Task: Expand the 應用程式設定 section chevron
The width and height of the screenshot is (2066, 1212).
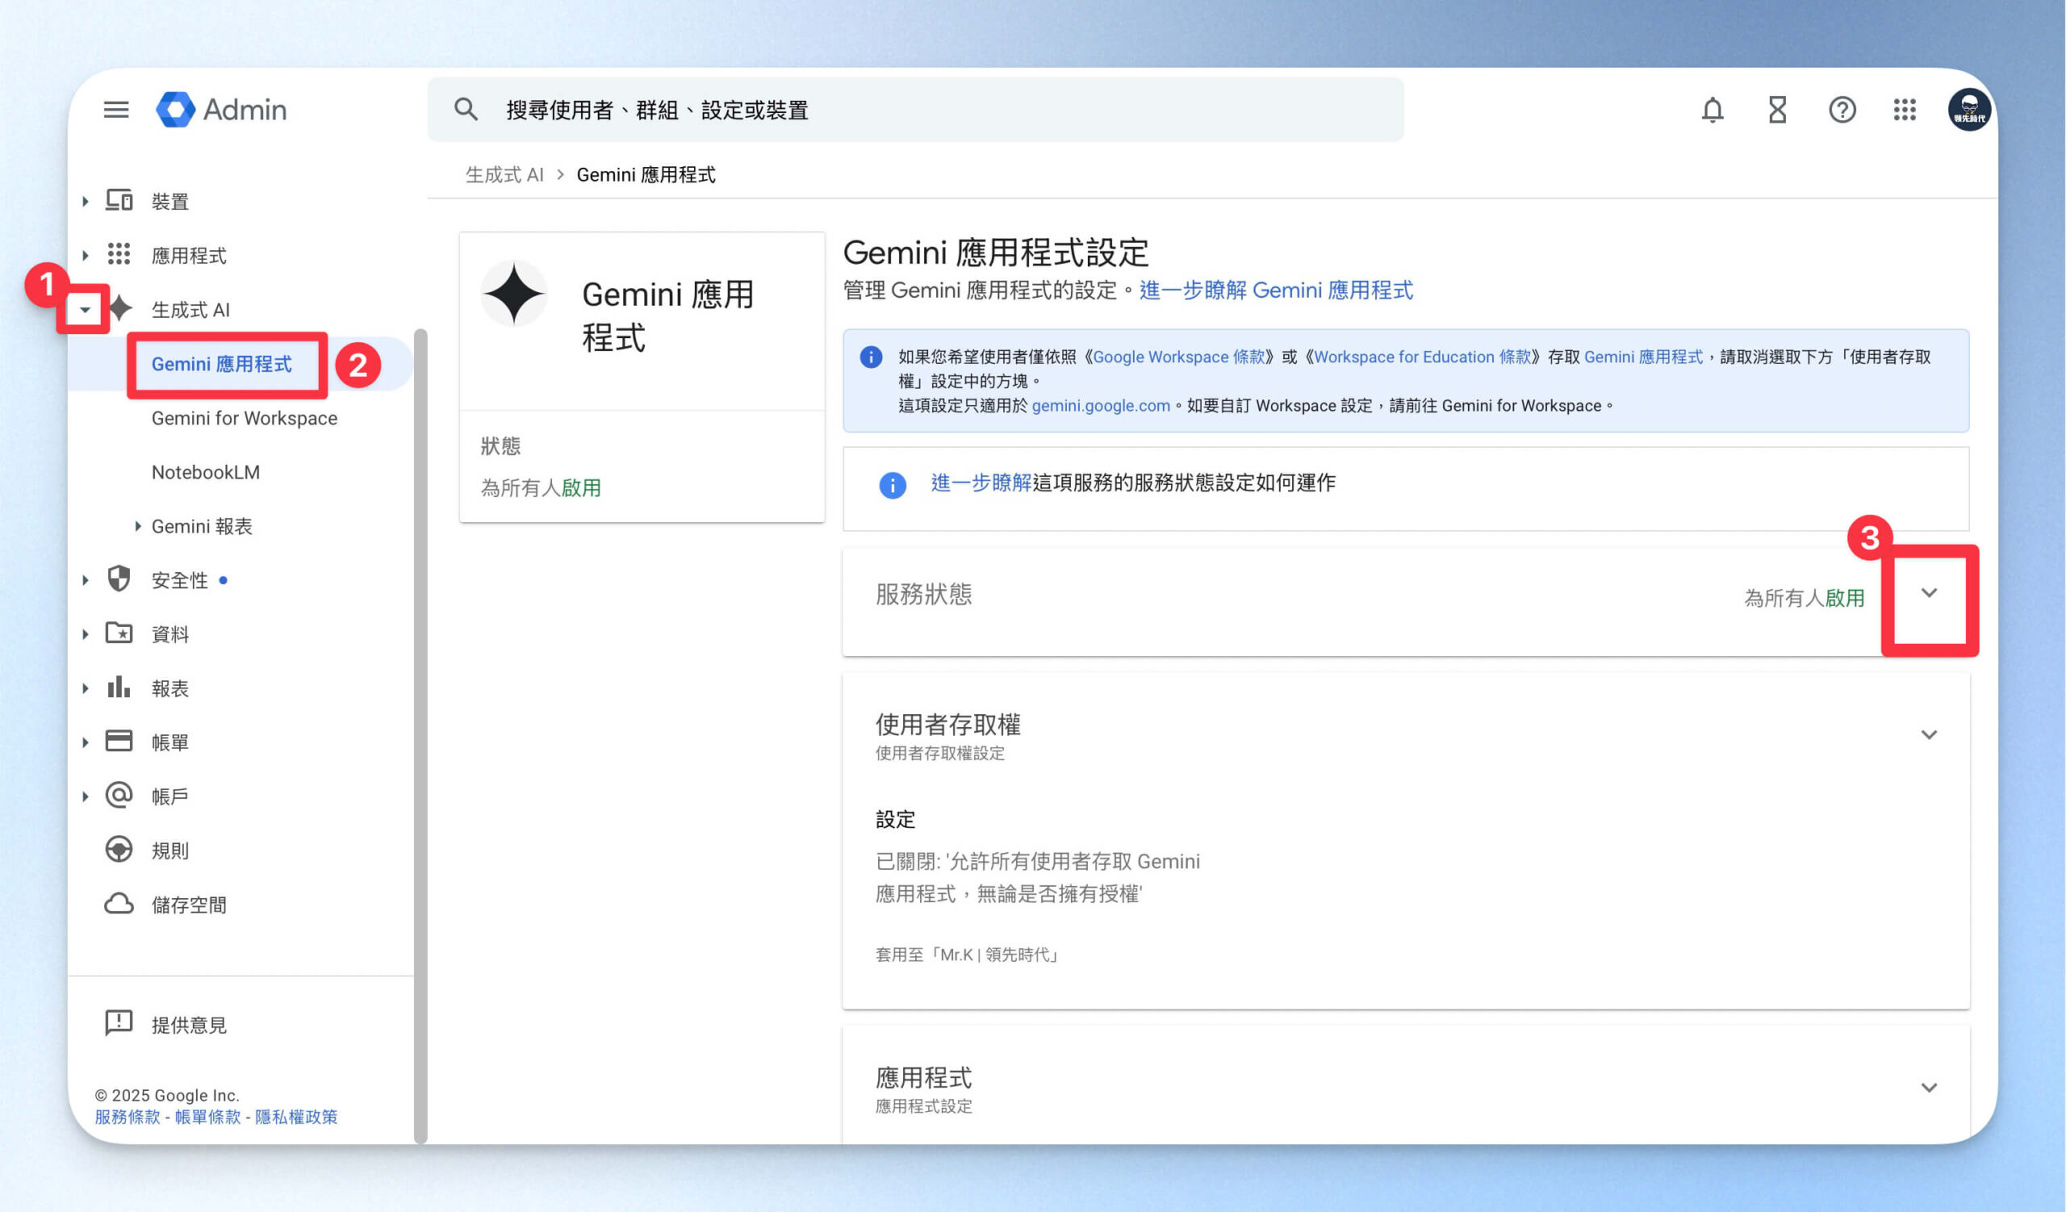Action: tap(1929, 1088)
